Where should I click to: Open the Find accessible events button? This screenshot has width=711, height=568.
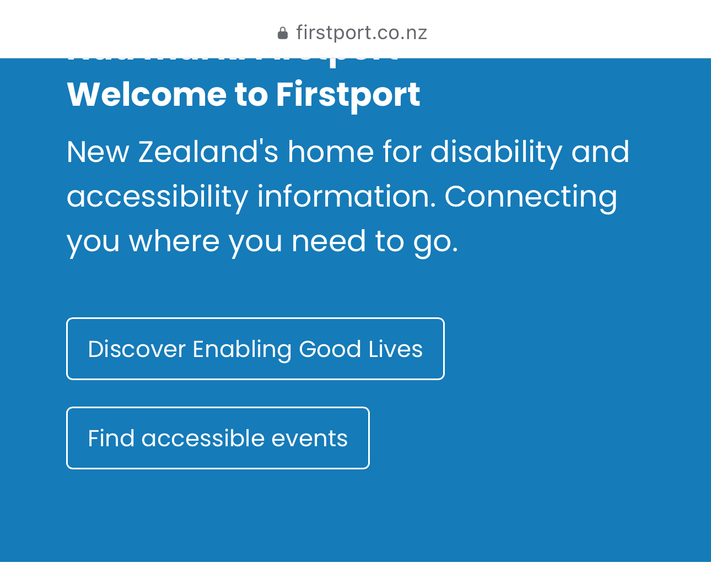pyautogui.click(x=218, y=438)
